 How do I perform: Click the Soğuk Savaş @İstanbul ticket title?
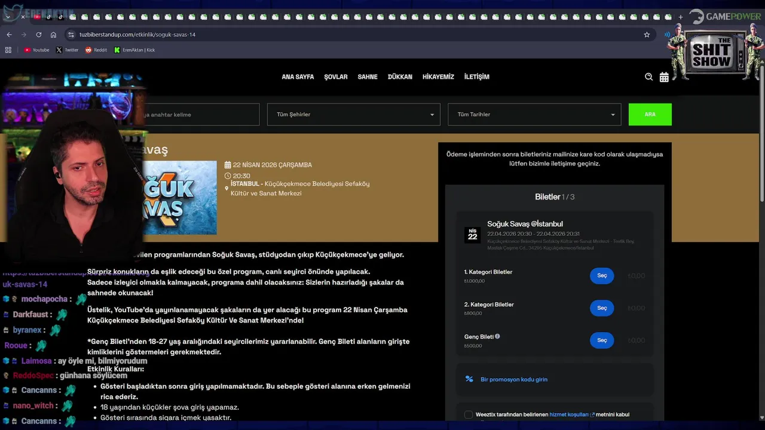(x=525, y=224)
